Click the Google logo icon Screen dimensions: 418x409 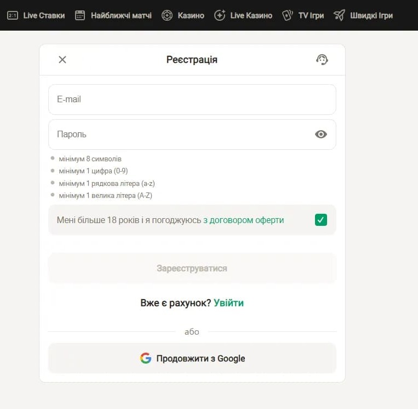145,359
